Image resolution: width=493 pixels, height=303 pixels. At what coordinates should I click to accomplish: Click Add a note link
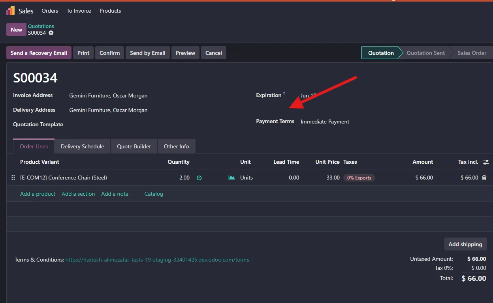pos(115,194)
